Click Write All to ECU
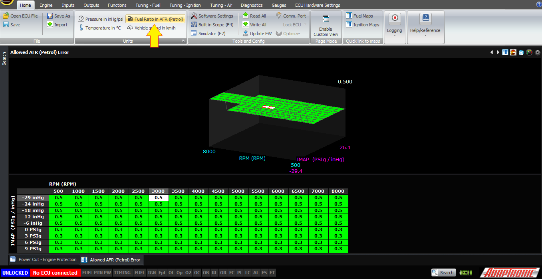The height and width of the screenshot is (279, 542). [254, 25]
